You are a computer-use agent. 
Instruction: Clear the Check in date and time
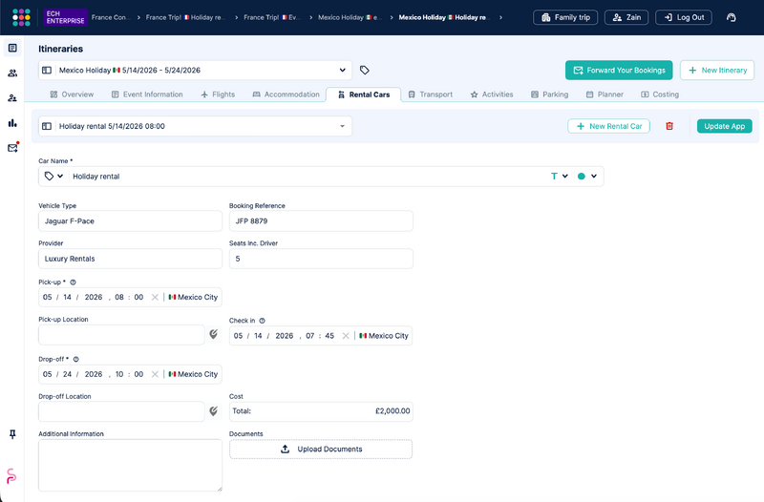click(x=346, y=336)
